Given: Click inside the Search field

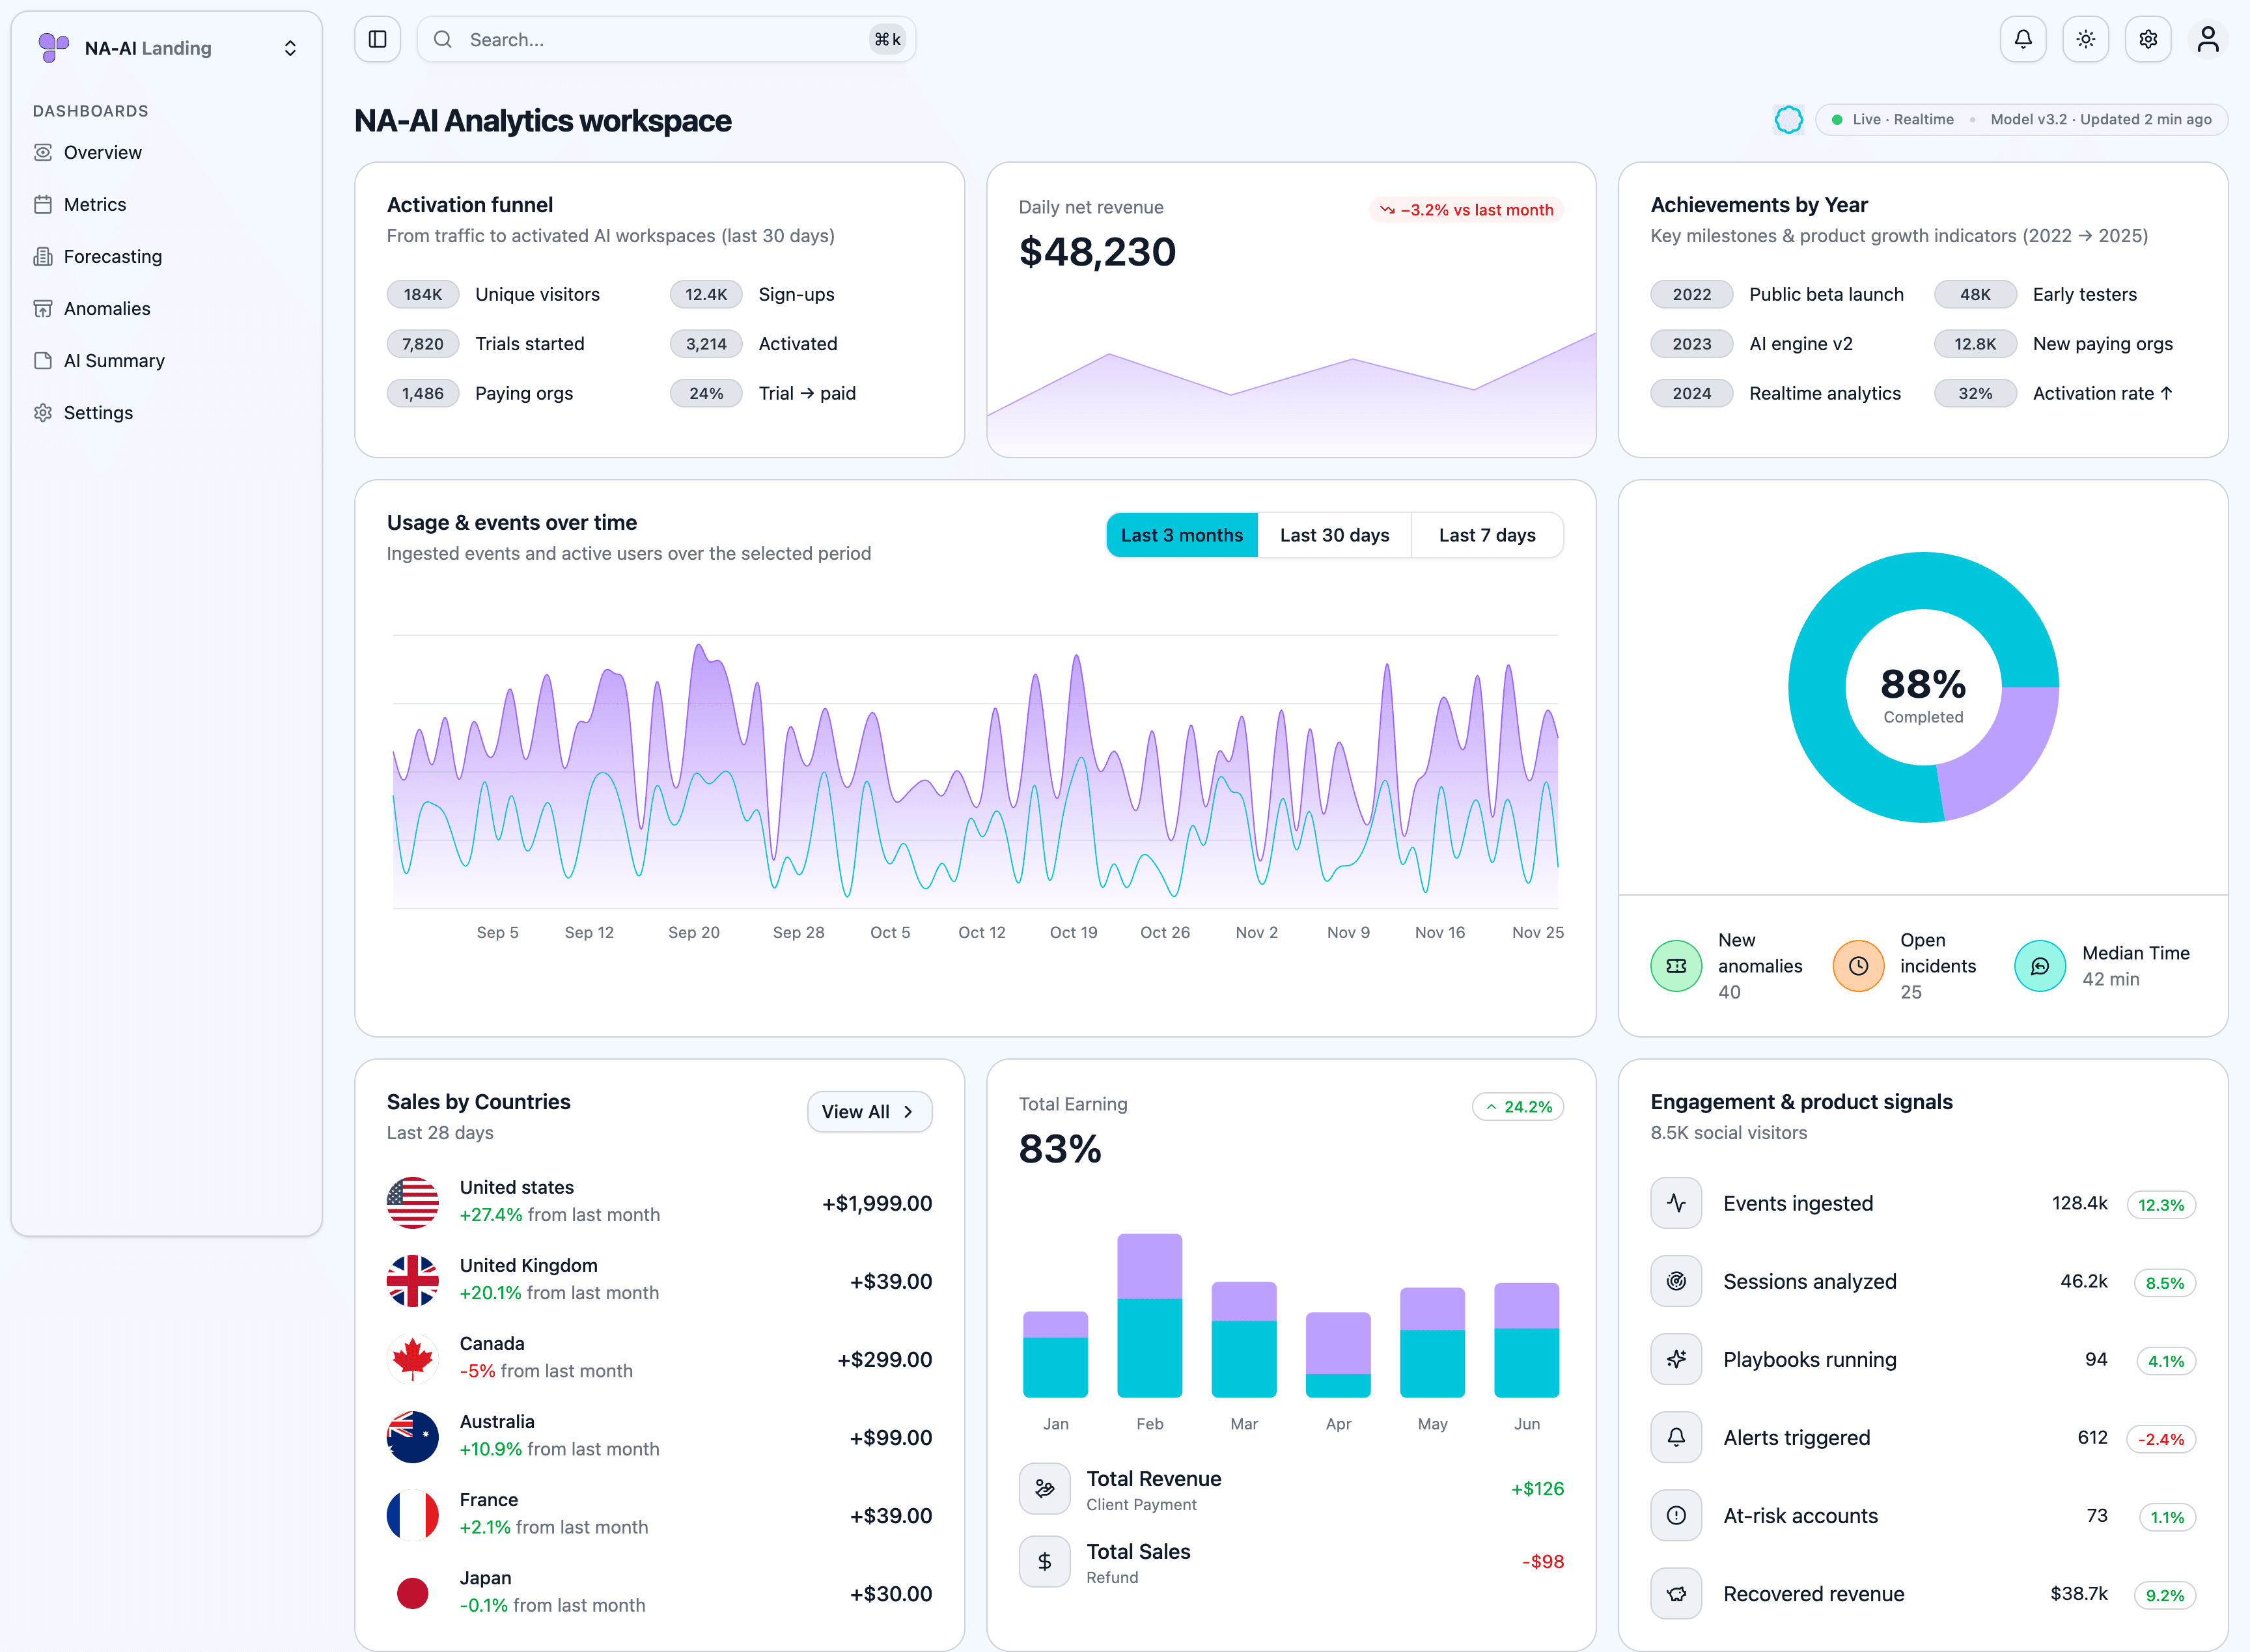Looking at the screenshot, I should [x=666, y=39].
